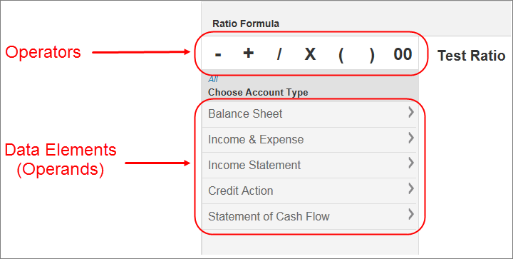Insert the minus operator
Image resolution: width=513 pixels, height=259 pixels.
pos(218,55)
